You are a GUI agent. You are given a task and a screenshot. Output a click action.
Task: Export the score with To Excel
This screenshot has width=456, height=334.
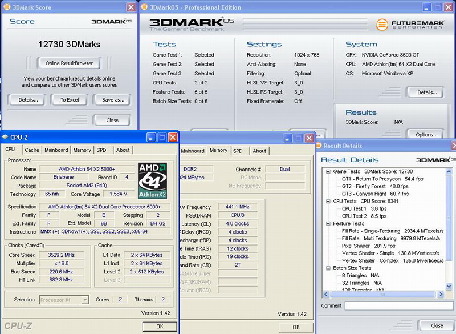[x=70, y=100]
